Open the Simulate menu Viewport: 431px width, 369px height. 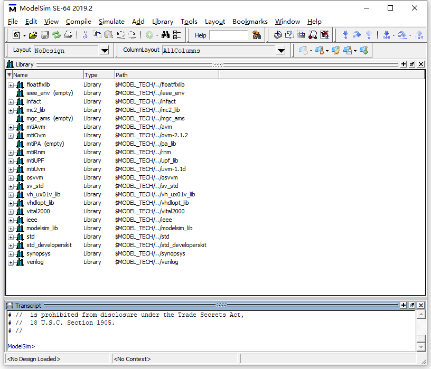click(x=111, y=22)
